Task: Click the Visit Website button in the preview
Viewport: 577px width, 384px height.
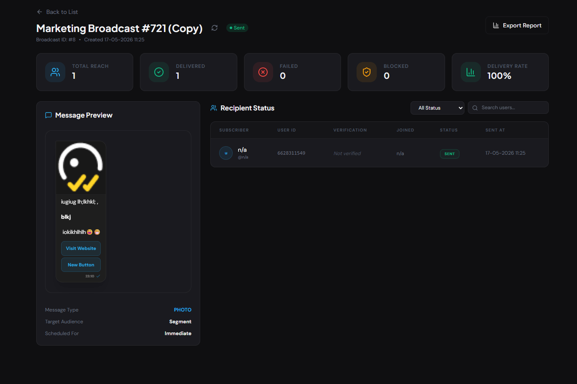Action: pos(81,248)
